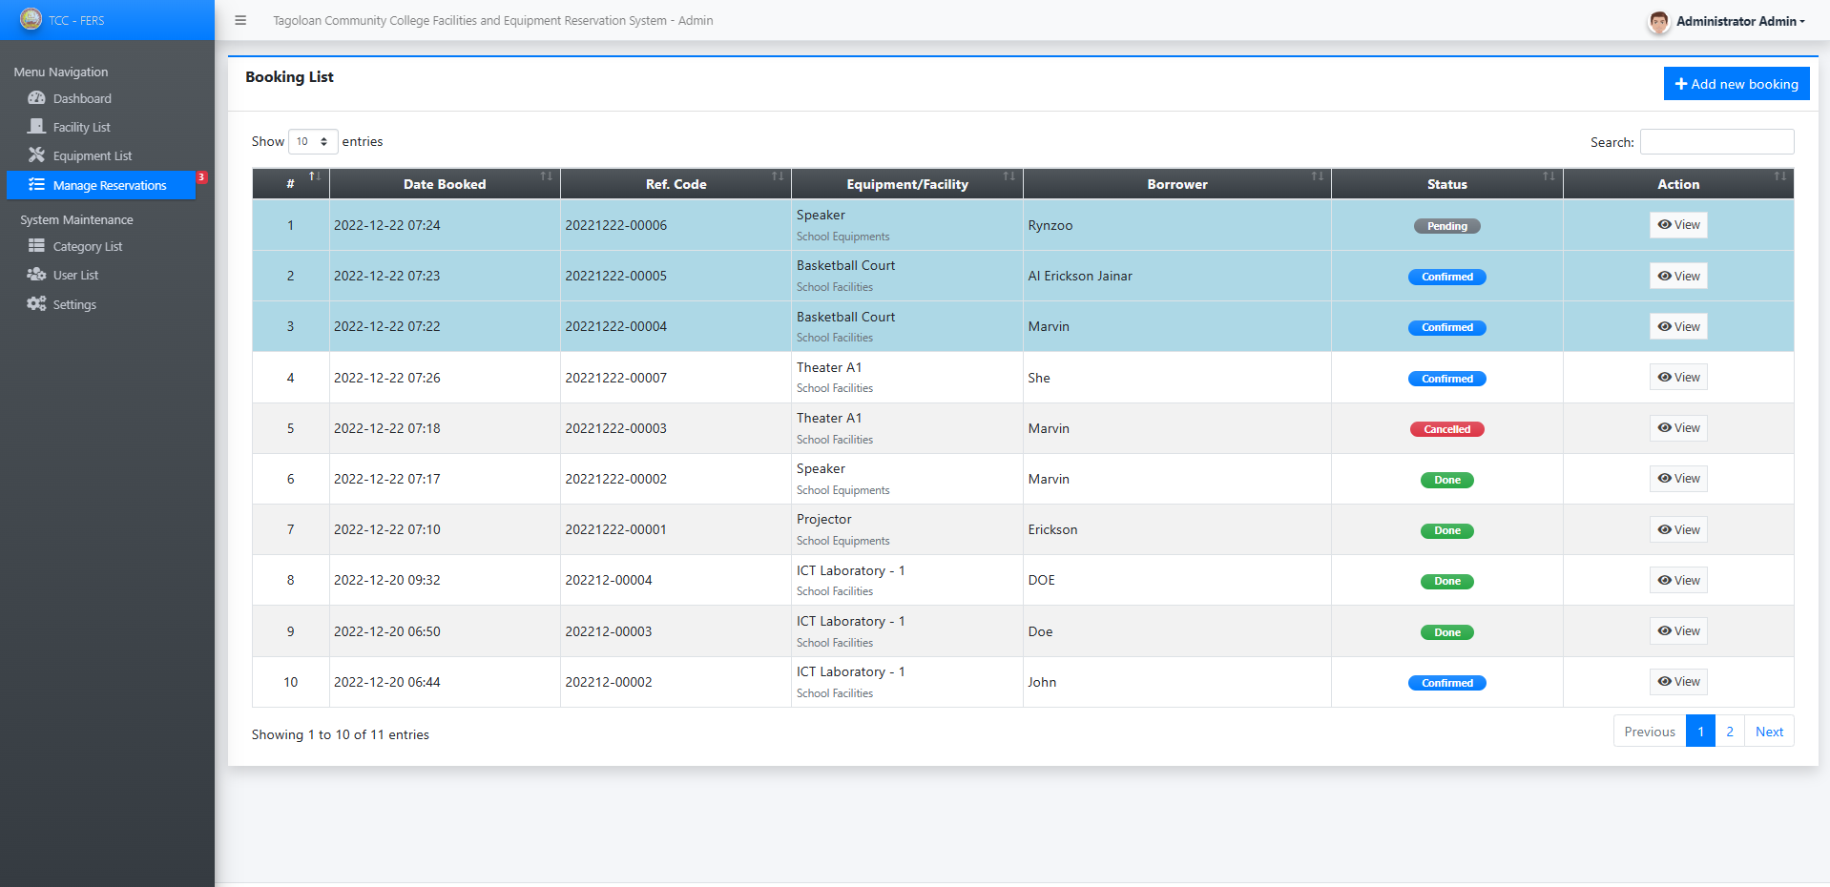Open Facility List in the sidebar
Screen dimensions: 1830x887
click(x=81, y=127)
